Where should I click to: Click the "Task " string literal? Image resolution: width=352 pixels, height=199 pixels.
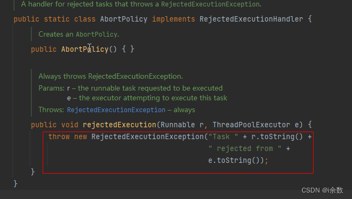223,136
